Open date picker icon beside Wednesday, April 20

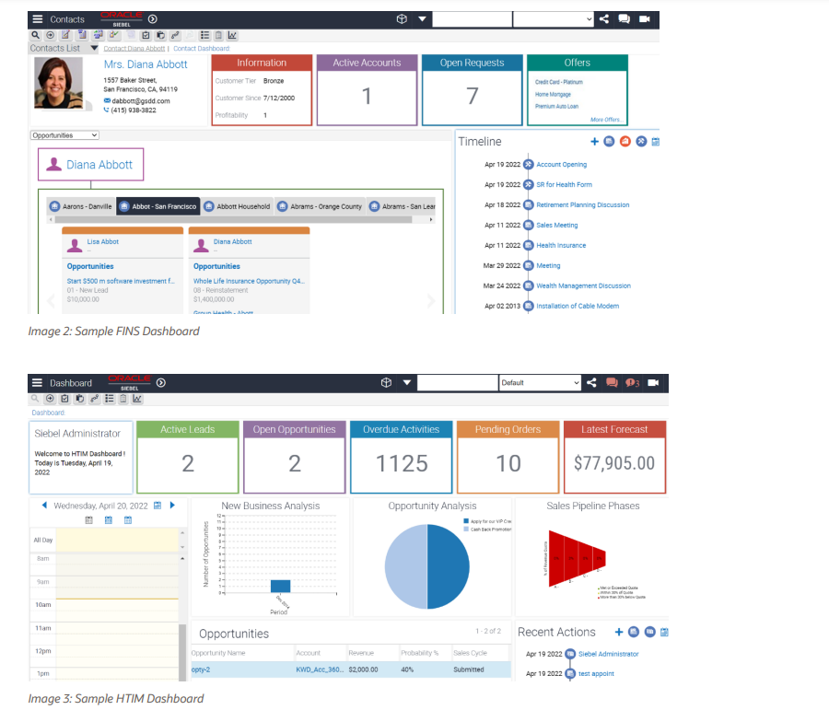click(x=158, y=506)
